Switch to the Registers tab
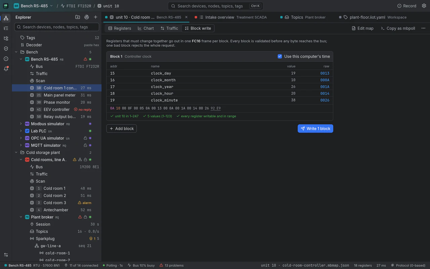The height and width of the screenshot is (269, 430). [x=120, y=28]
